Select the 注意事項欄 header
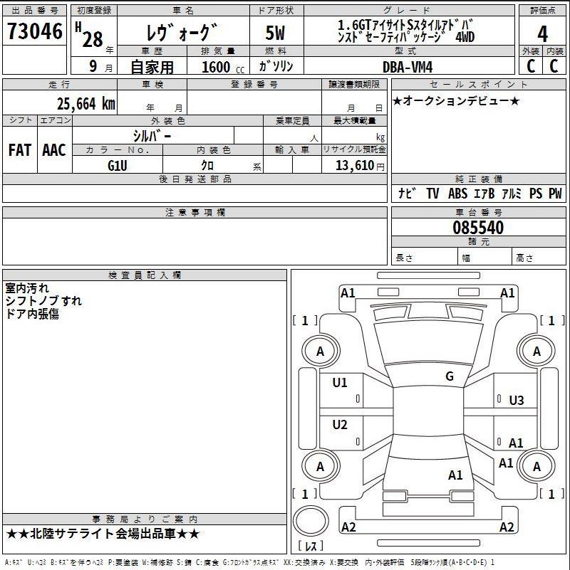The height and width of the screenshot is (570, 570). [x=195, y=212]
